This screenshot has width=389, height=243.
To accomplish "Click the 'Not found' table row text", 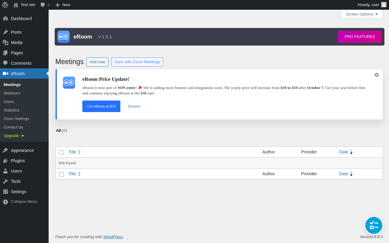I will pos(67,163).
